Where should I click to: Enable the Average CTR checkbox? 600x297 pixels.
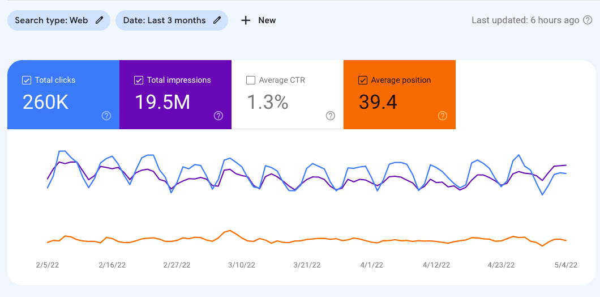click(251, 80)
